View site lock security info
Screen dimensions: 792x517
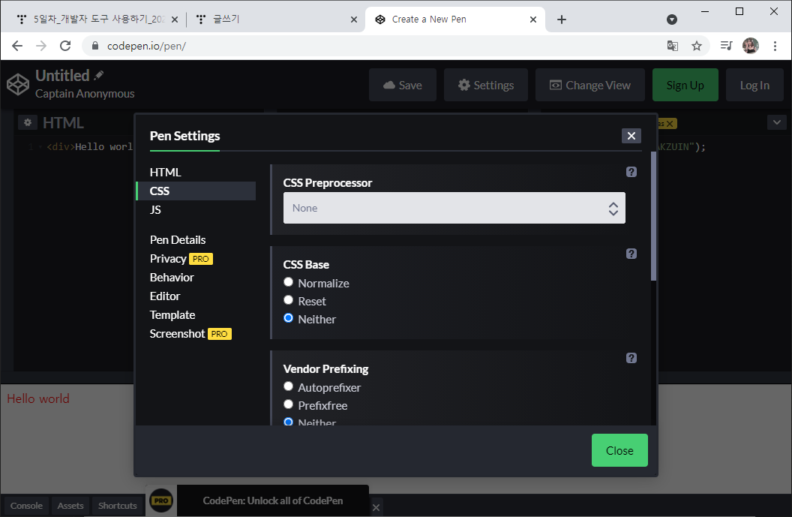coord(95,46)
